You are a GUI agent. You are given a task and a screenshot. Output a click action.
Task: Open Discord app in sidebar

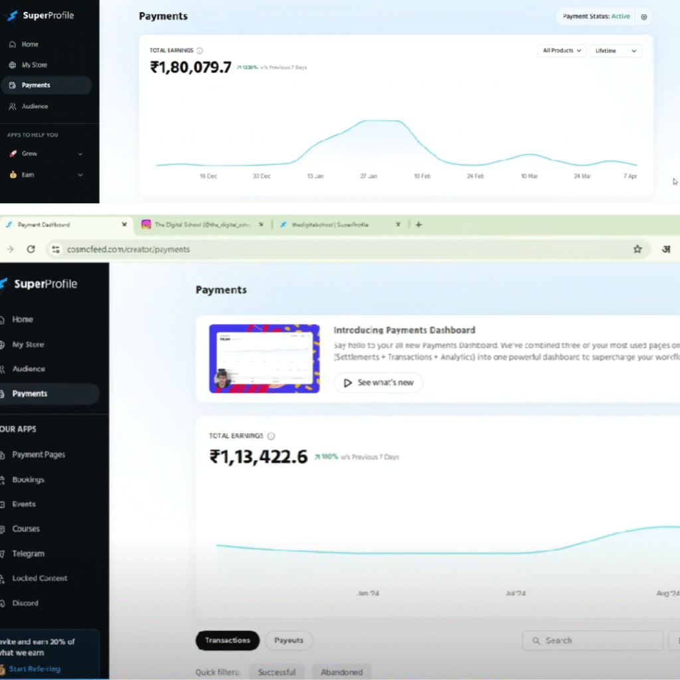click(25, 603)
